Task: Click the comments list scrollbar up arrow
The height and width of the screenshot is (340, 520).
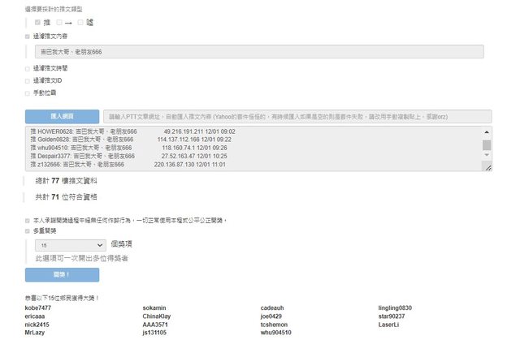Action: click(487, 131)
